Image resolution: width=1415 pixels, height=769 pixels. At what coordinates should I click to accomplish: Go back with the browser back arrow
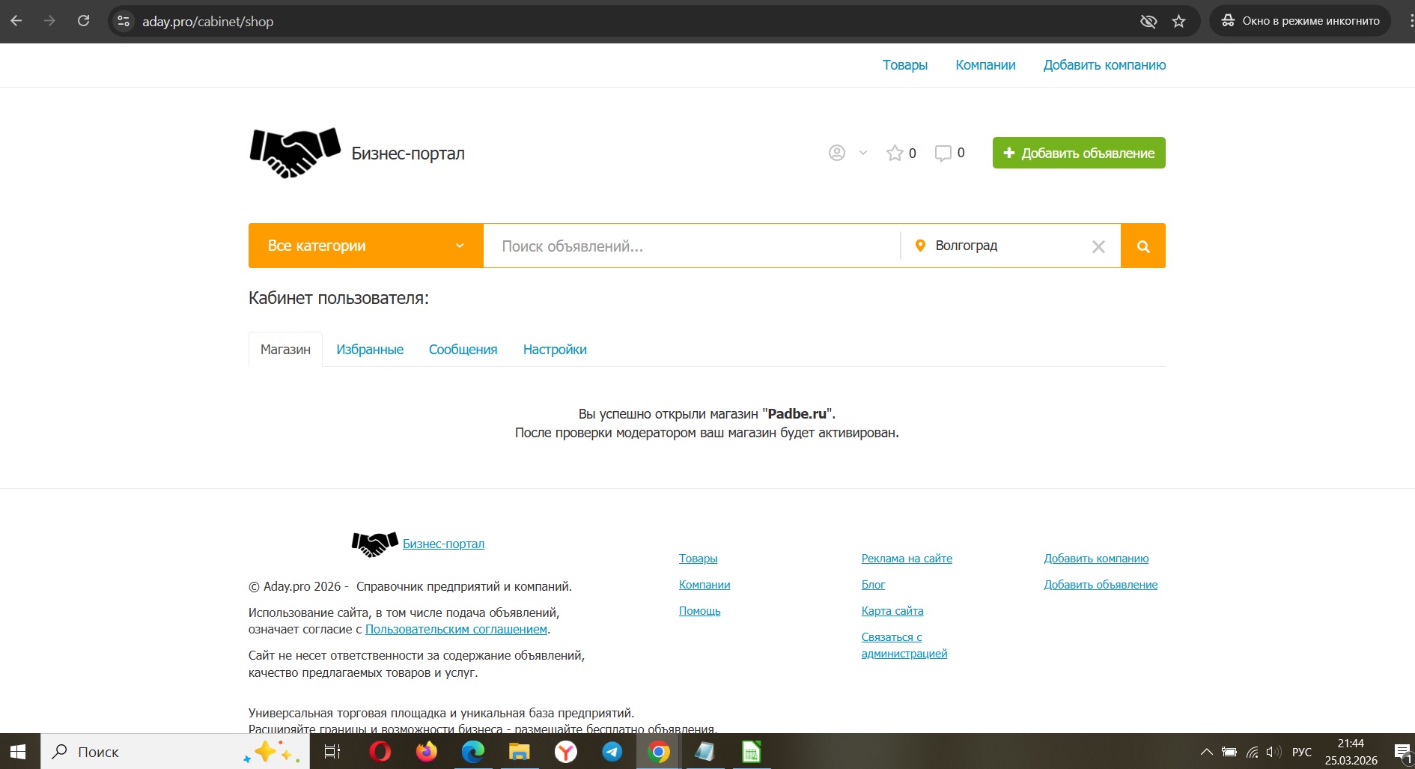click(x=16, y=21)
